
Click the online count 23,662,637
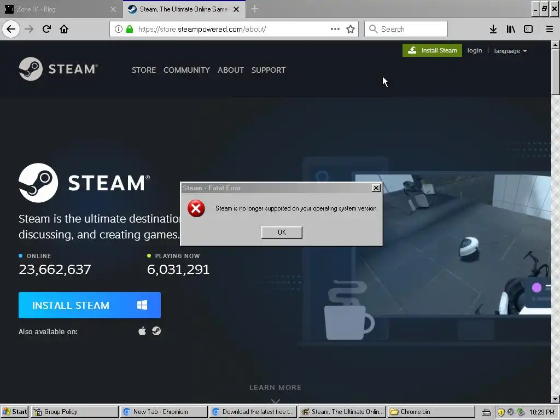point(55,269)
